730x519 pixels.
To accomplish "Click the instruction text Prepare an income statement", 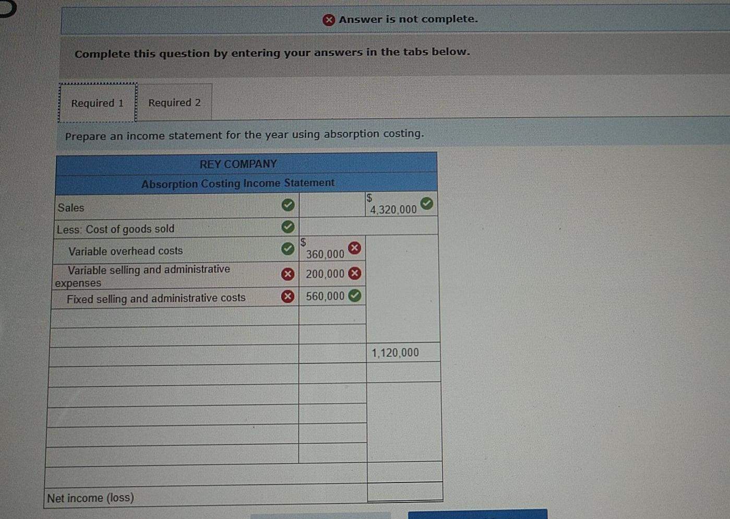I will (244, 135).
